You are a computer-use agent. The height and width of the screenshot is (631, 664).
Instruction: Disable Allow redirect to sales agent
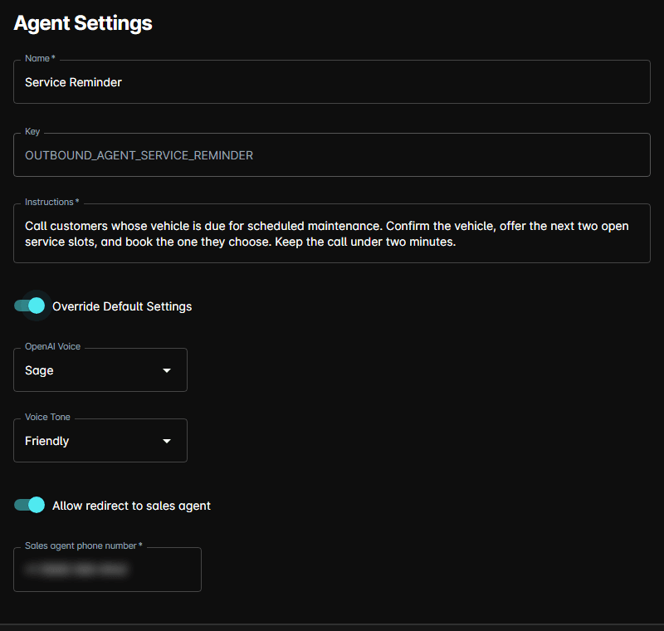[30, 505]
